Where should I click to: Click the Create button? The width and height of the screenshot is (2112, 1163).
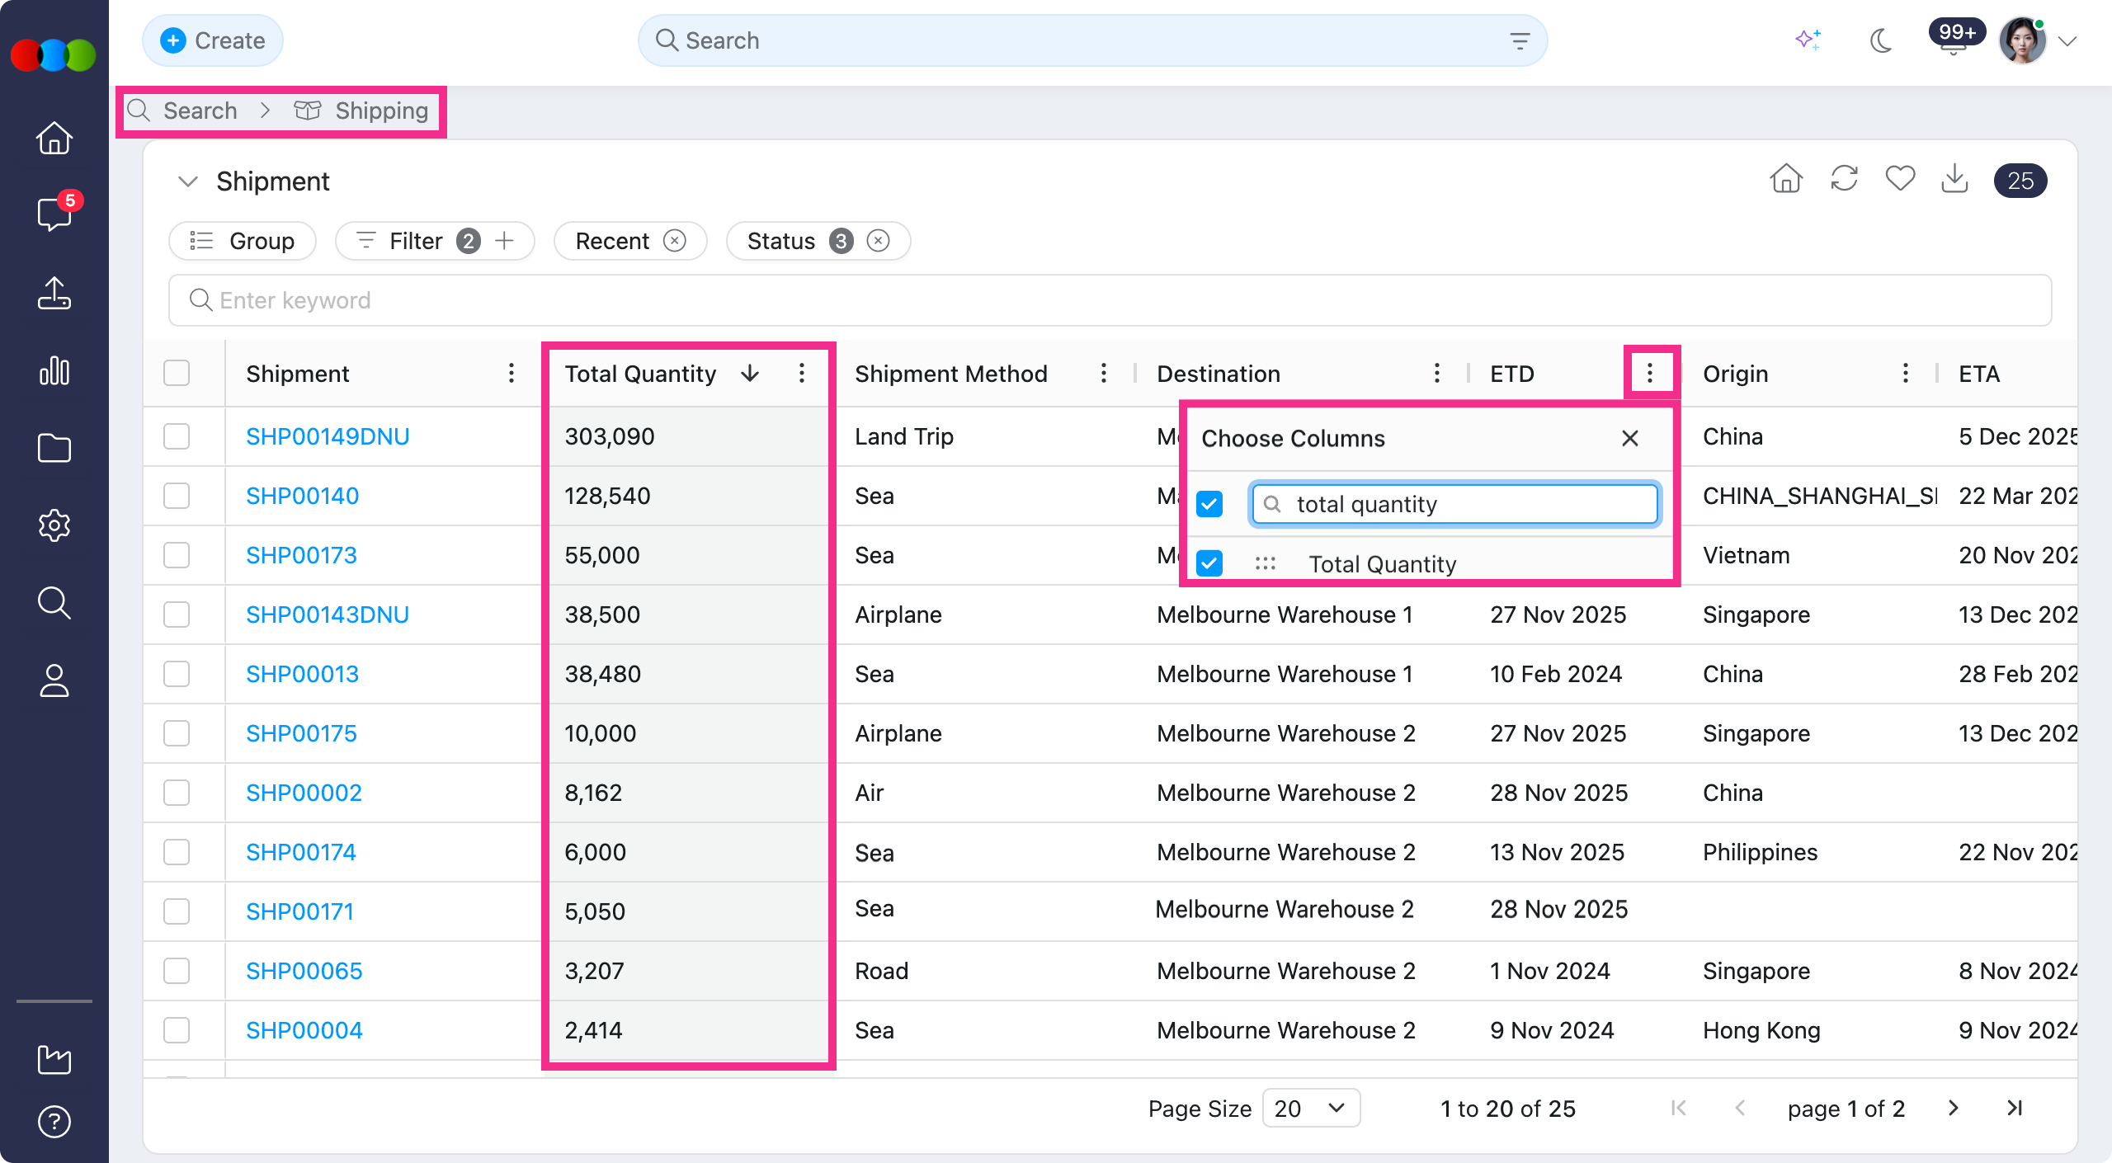pos(213,40)
